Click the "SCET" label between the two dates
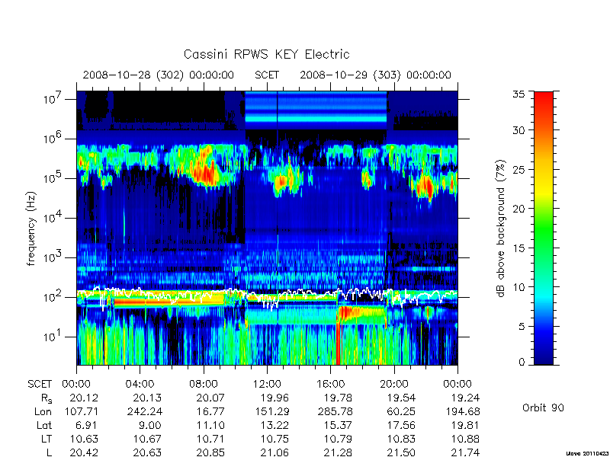 click(x=267, y=75)
